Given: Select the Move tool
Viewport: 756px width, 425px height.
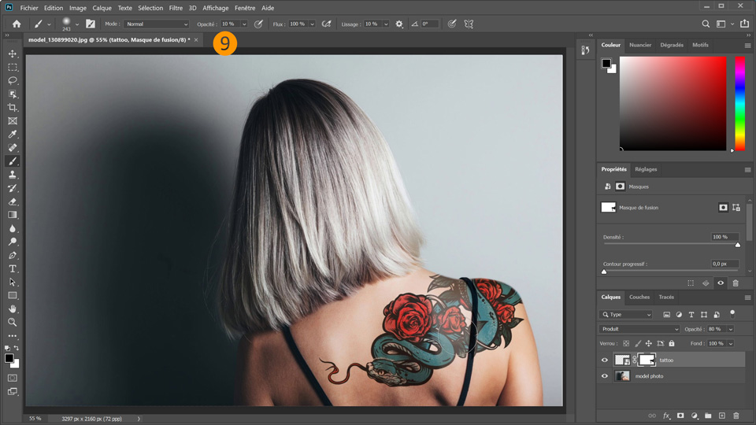Looking at the screenshot, I should [13, 54].
